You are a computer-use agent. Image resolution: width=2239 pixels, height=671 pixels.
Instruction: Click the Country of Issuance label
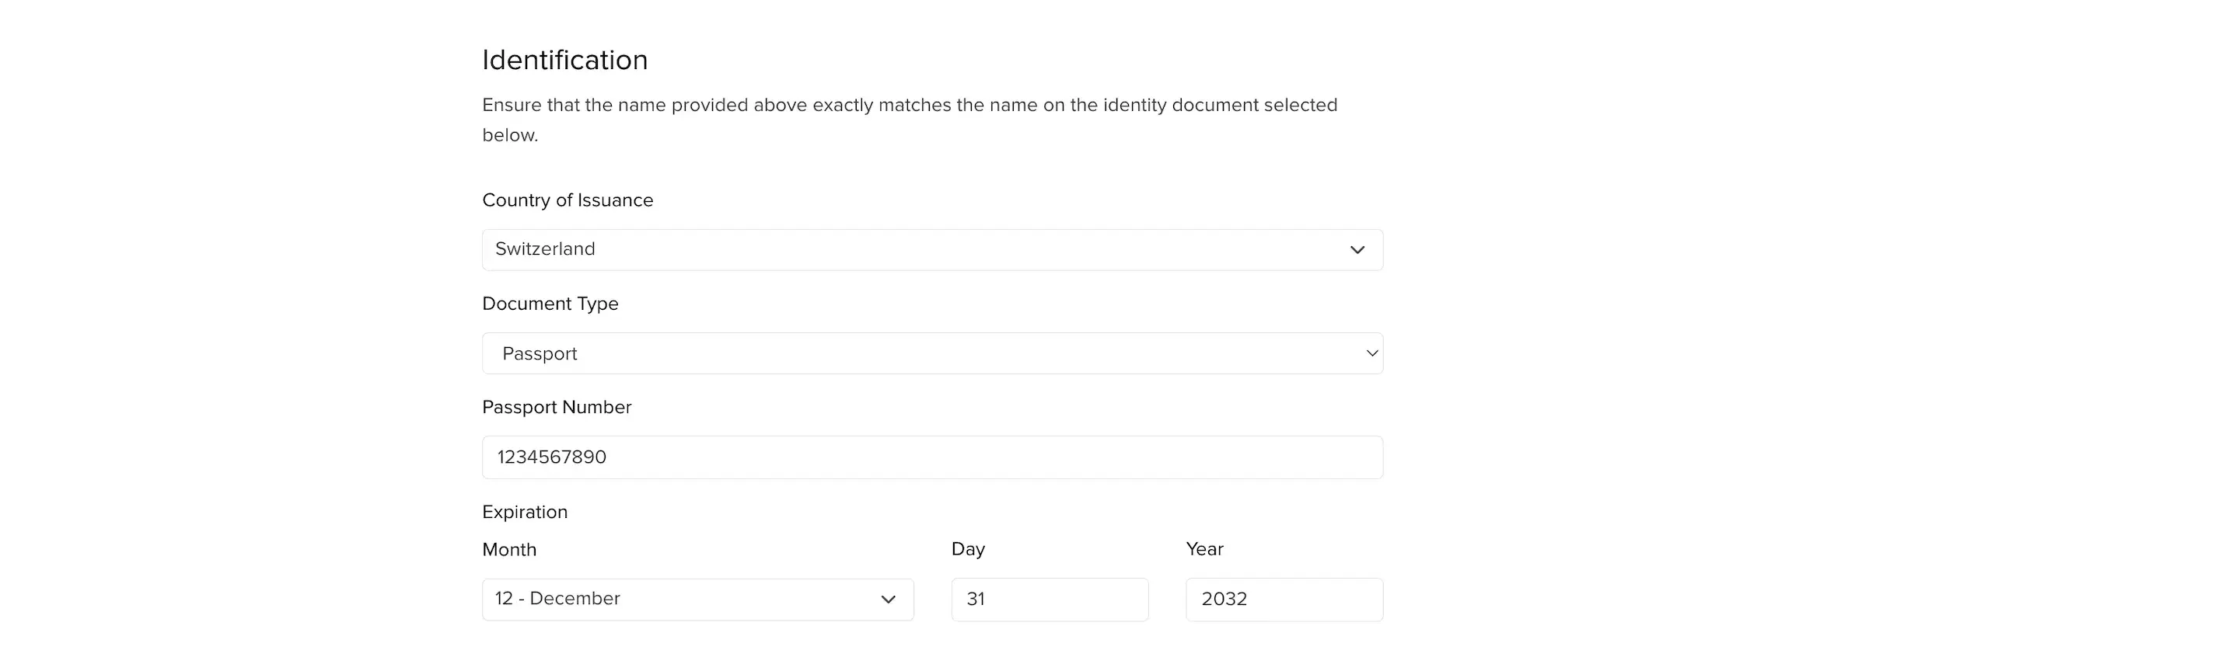point(568,200)
